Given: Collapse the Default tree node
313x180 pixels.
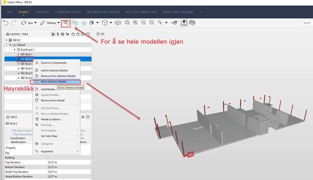Looking at the screenshot, I should tap(10, 45).
